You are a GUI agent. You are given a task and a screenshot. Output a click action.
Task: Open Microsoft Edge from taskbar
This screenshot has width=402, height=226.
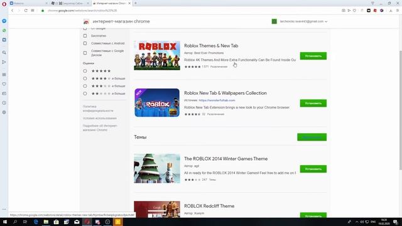(36, 222)
